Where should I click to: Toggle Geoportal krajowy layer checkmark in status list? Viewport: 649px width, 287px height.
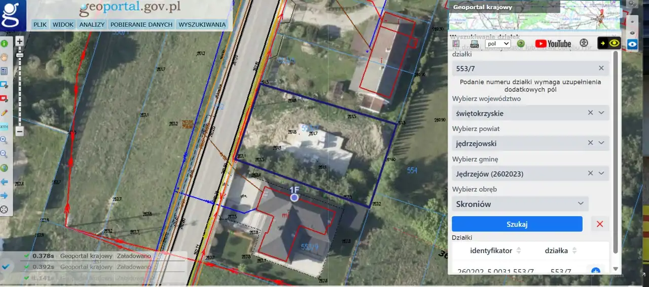(27, 256)
